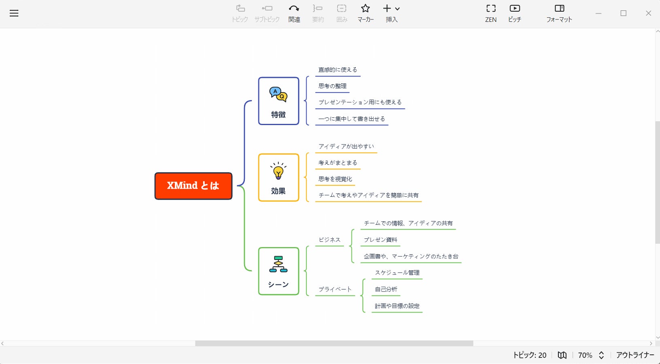This screenshot has width=660, height=364.
Task: Open the hamburger main menu
Action: click(x=14, y=13)
